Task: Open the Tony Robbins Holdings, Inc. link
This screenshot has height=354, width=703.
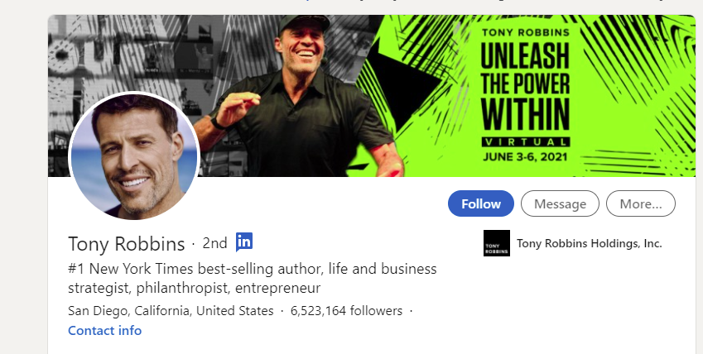Action: click(x=589, y=243)
